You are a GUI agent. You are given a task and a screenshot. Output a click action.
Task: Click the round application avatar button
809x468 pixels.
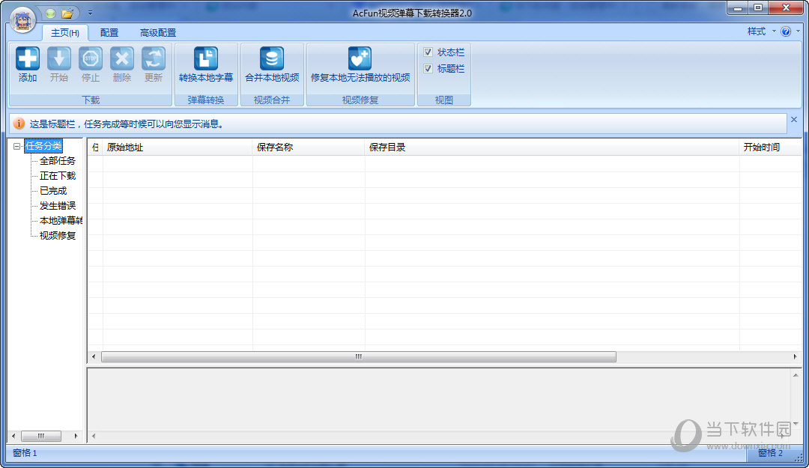click(x=22, y=21)
